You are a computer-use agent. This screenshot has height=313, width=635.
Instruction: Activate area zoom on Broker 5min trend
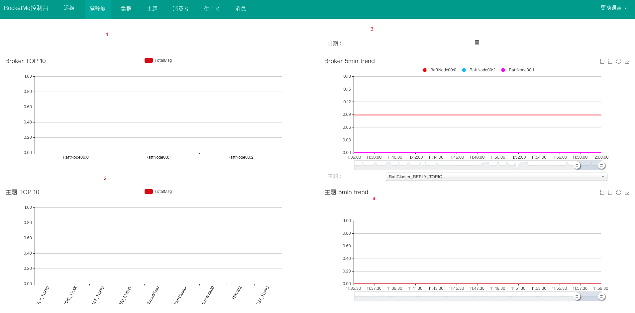tap(602, 61)
